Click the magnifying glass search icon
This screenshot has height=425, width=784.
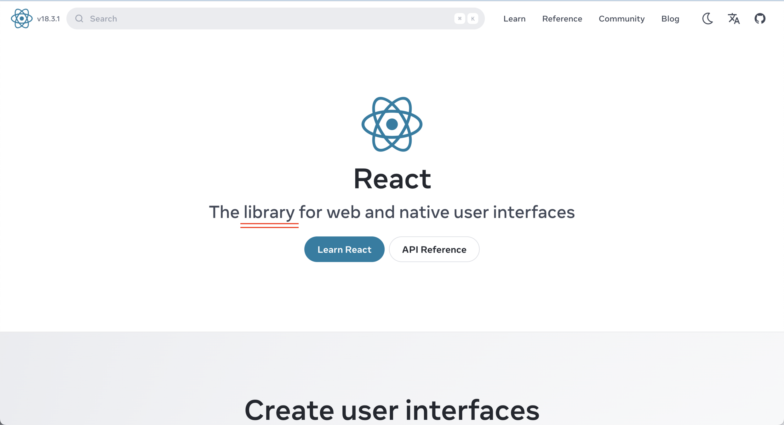point(79,19)
